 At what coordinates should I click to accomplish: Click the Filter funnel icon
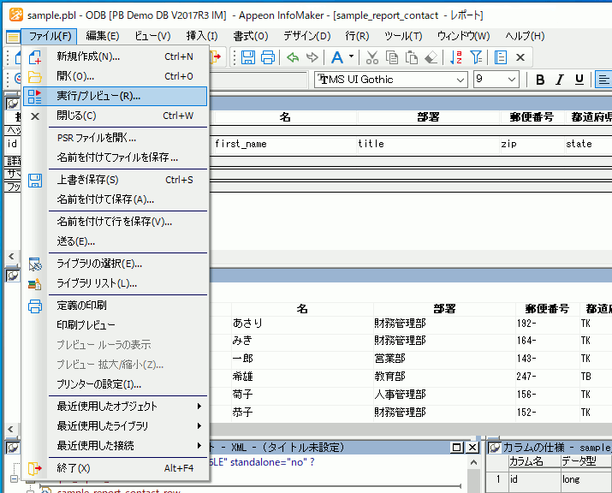[x=476, y=57]
